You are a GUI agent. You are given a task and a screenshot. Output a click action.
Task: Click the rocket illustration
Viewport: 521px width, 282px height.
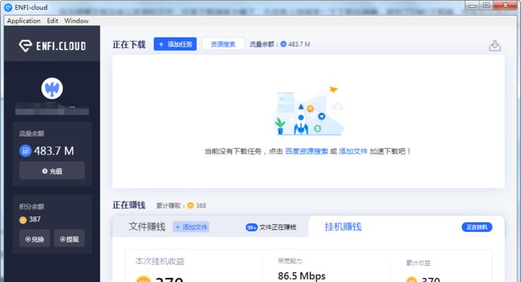coord(301,119)
